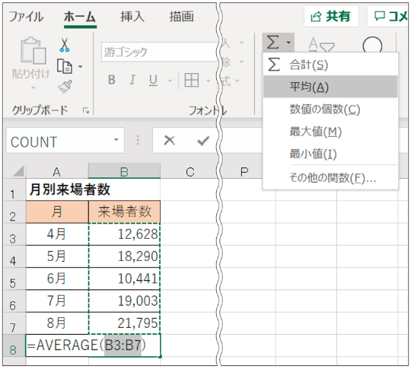Image resolution: width=411 pixels, height=369 pixels.
Task: Toggle Underline formatting
Action: tap(153, 80)
